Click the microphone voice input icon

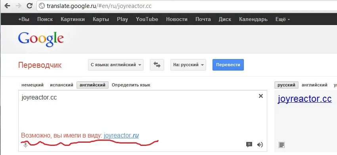tap(26, 145)
